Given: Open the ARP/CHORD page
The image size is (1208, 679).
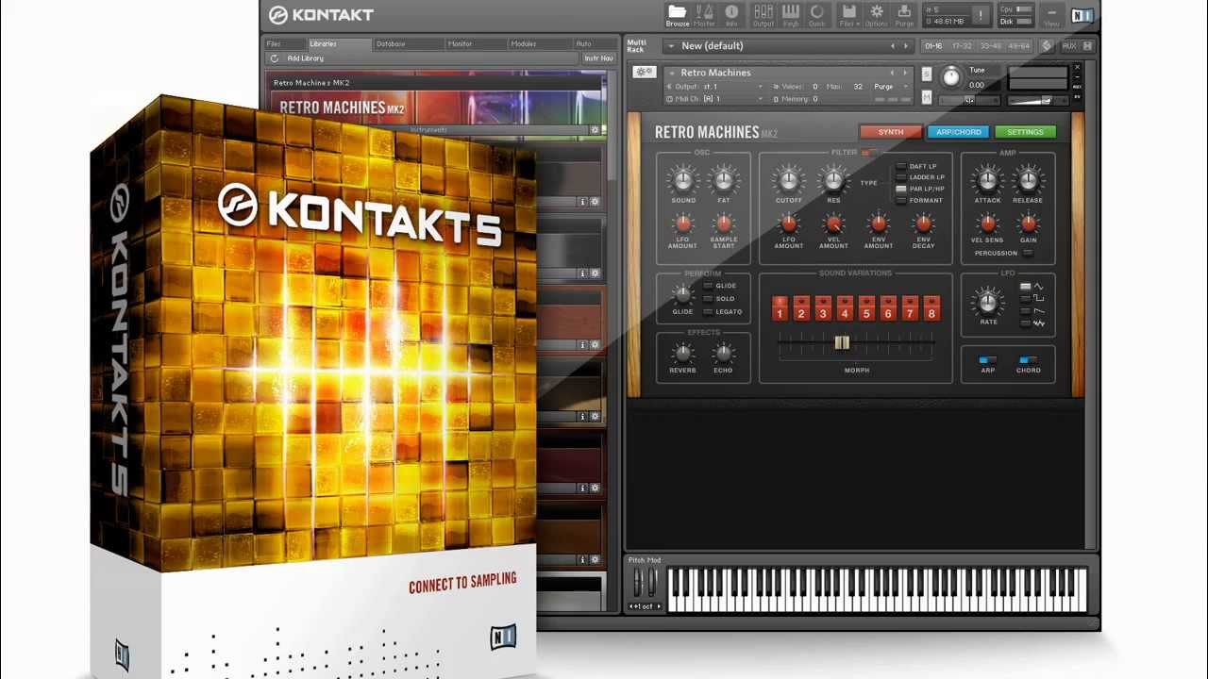Looking at the screenshot, I should pyautogui.click(x=958, y=132).
